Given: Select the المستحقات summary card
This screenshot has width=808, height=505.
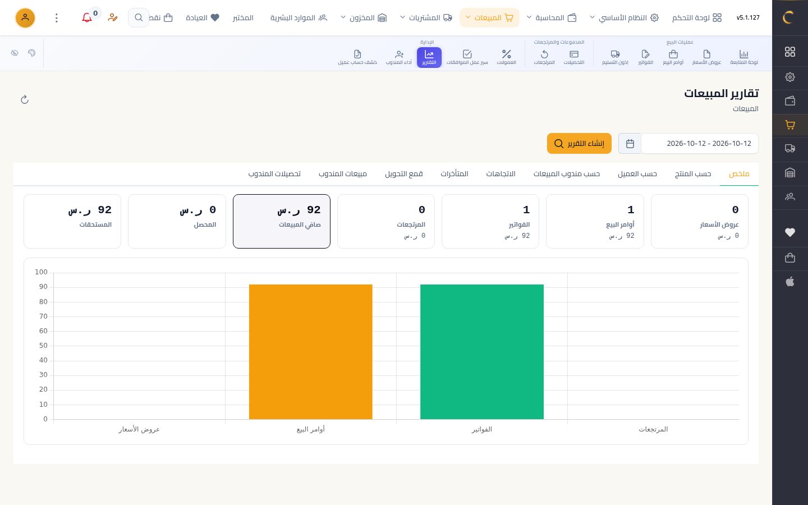Looking at the screenshot, I should pyautogui.click(x=72, y=221).
